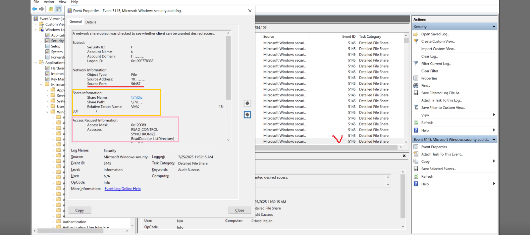Click the next event down-arrow button
Image resolution: width=530 pixels, height=235 pixels.
(x=247, y=115)
